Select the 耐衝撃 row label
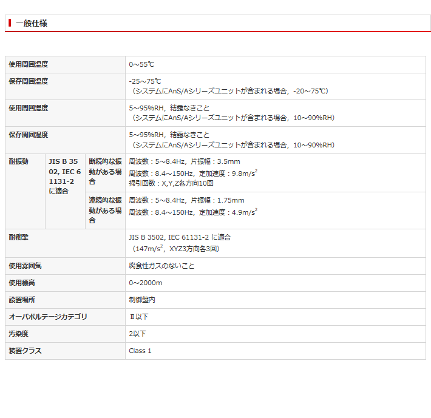The width and height of the screenshot is (431, 418). [x=18, y=237]
